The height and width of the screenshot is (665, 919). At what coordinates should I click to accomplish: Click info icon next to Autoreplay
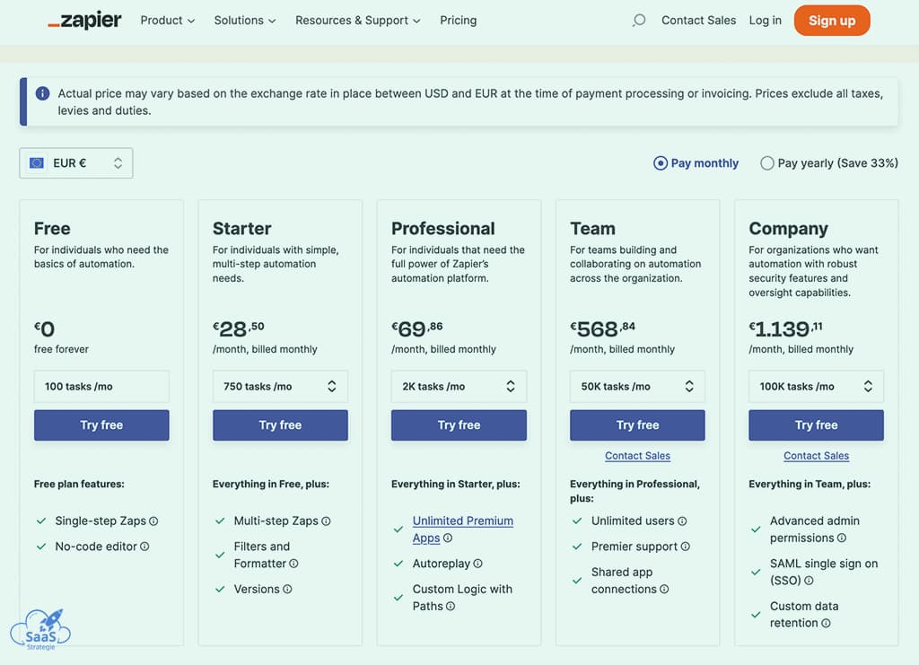pyautogui.click(x=477, y=563)
